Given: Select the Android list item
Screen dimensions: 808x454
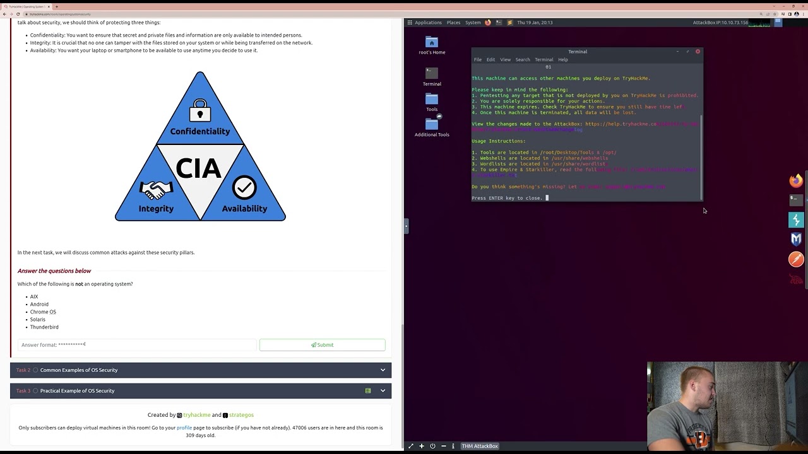Looking at the screenshot, I should 39,305.
